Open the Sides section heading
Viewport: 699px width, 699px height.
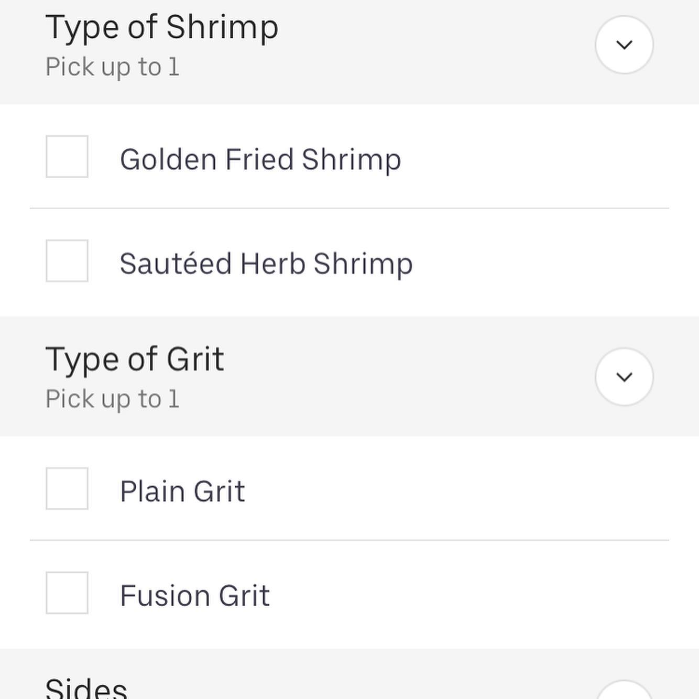(x=86, y=689)
